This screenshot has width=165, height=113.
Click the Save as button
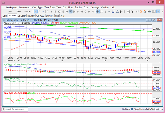click(x=28, y=11)
